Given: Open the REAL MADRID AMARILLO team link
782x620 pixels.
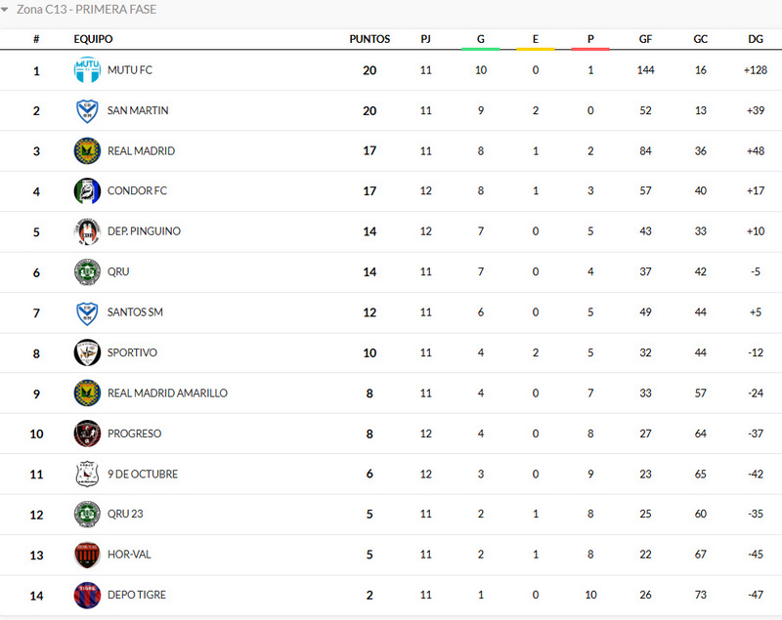Looking at the screenshot, I should (x=167, y=393).
